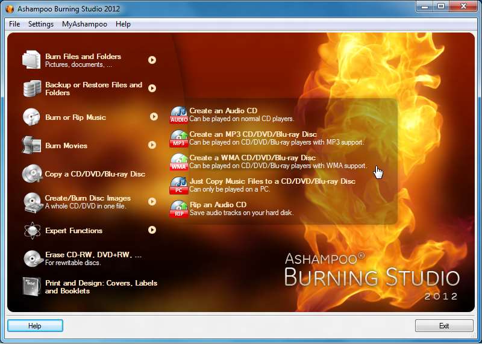Open Expert Functions label
Screen dimensions: 482x344
coord(74,231)
